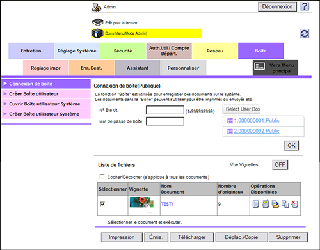
Task: Click the delete document icon with red X
Action: 294,204
